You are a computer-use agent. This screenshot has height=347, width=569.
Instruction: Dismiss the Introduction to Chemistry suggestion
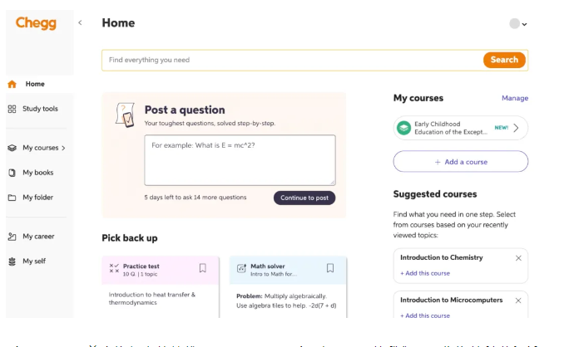518,258
